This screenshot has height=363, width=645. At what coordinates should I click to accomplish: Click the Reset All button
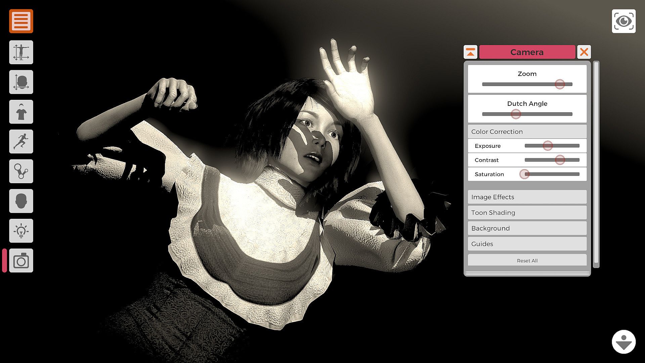coord(527,260)
